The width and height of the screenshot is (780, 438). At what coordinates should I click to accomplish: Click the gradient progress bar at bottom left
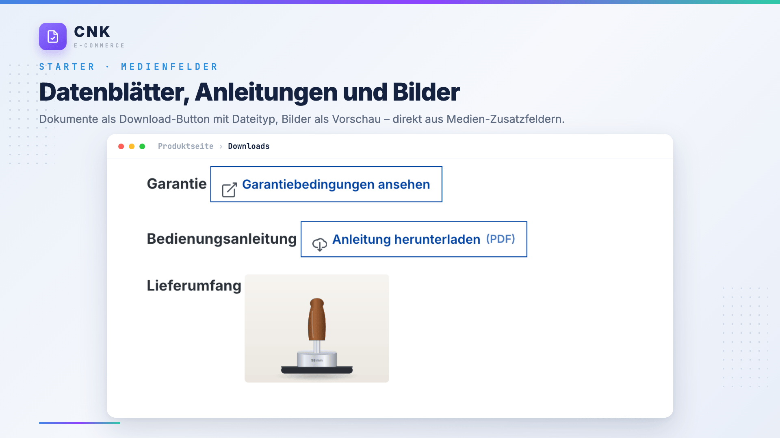(80, 423)
